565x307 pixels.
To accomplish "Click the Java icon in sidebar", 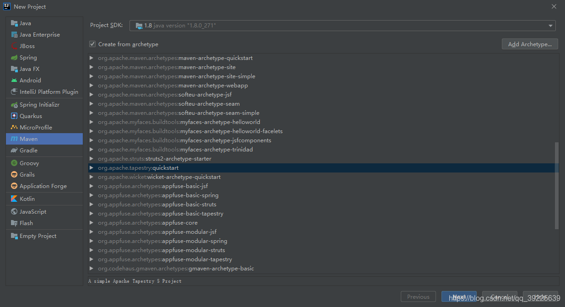I will coord(14,23).
